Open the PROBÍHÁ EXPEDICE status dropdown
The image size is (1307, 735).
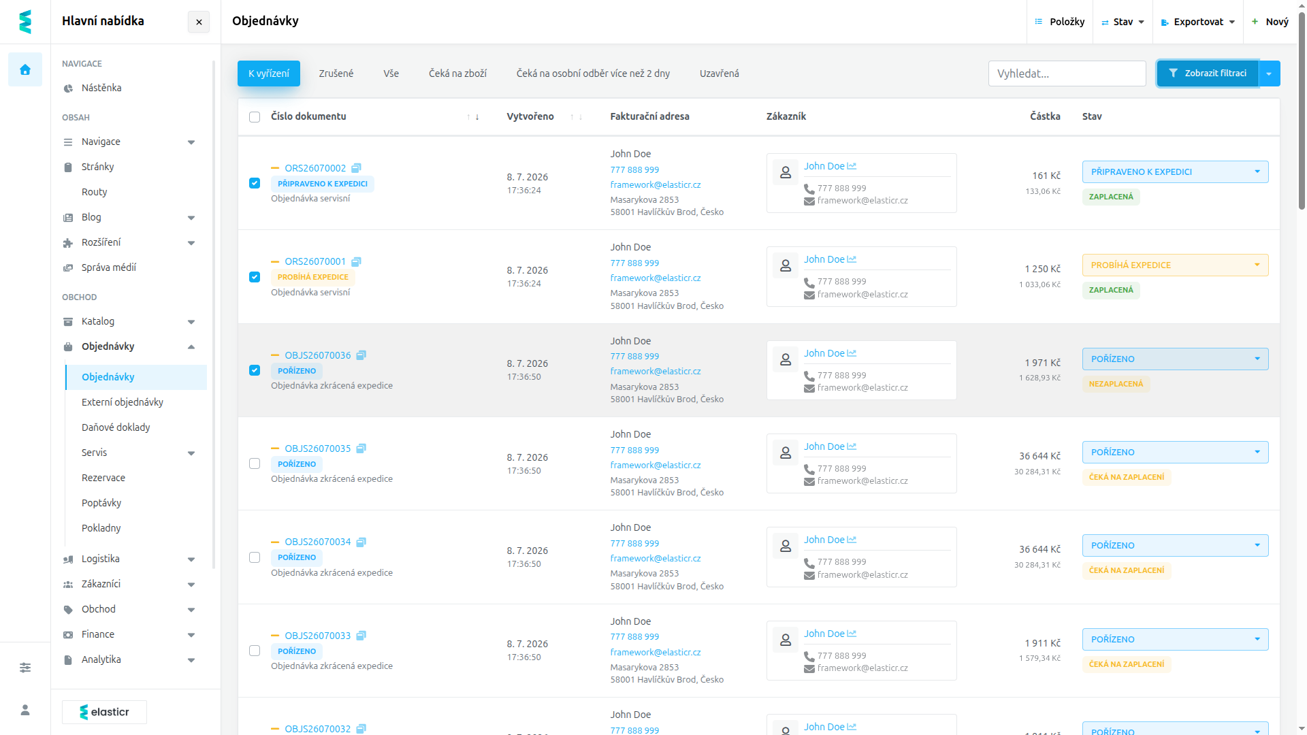pyautogui.click(x=1175, y=265)
